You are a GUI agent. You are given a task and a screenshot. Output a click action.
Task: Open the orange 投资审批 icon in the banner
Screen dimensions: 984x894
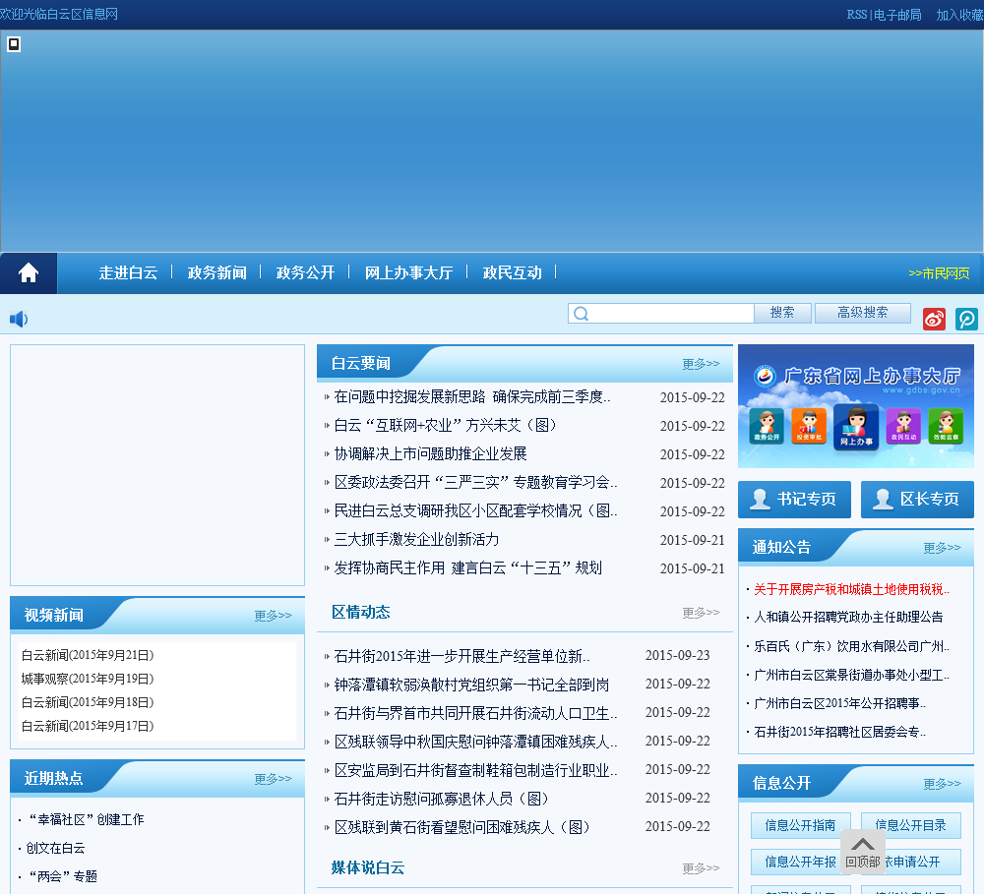tap(809, 426)
